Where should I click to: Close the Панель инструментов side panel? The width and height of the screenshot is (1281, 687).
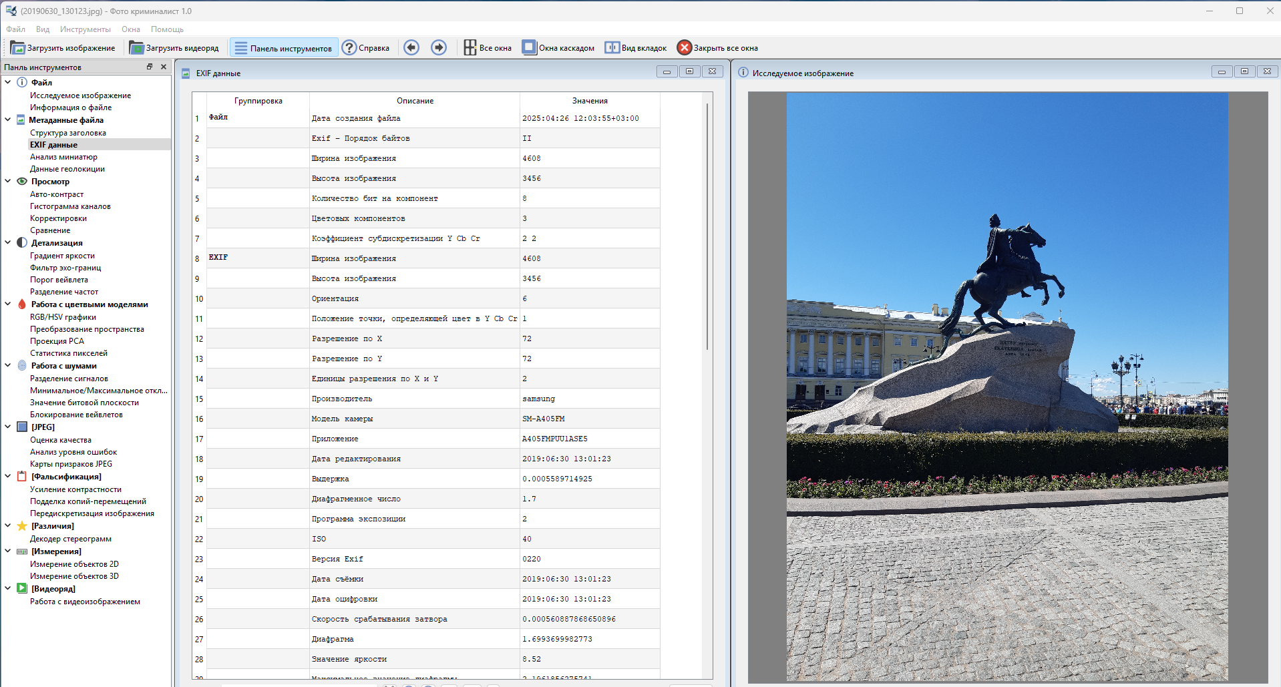(164, 67)
